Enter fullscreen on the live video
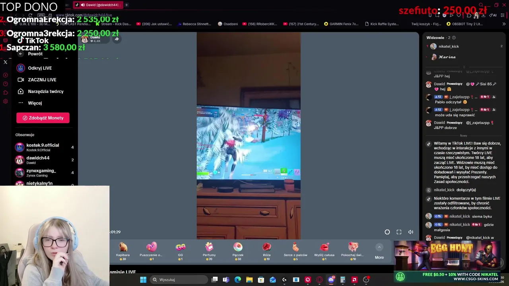Image resolution: width=509 pixels, height=286 pixels. coord(399,232)
